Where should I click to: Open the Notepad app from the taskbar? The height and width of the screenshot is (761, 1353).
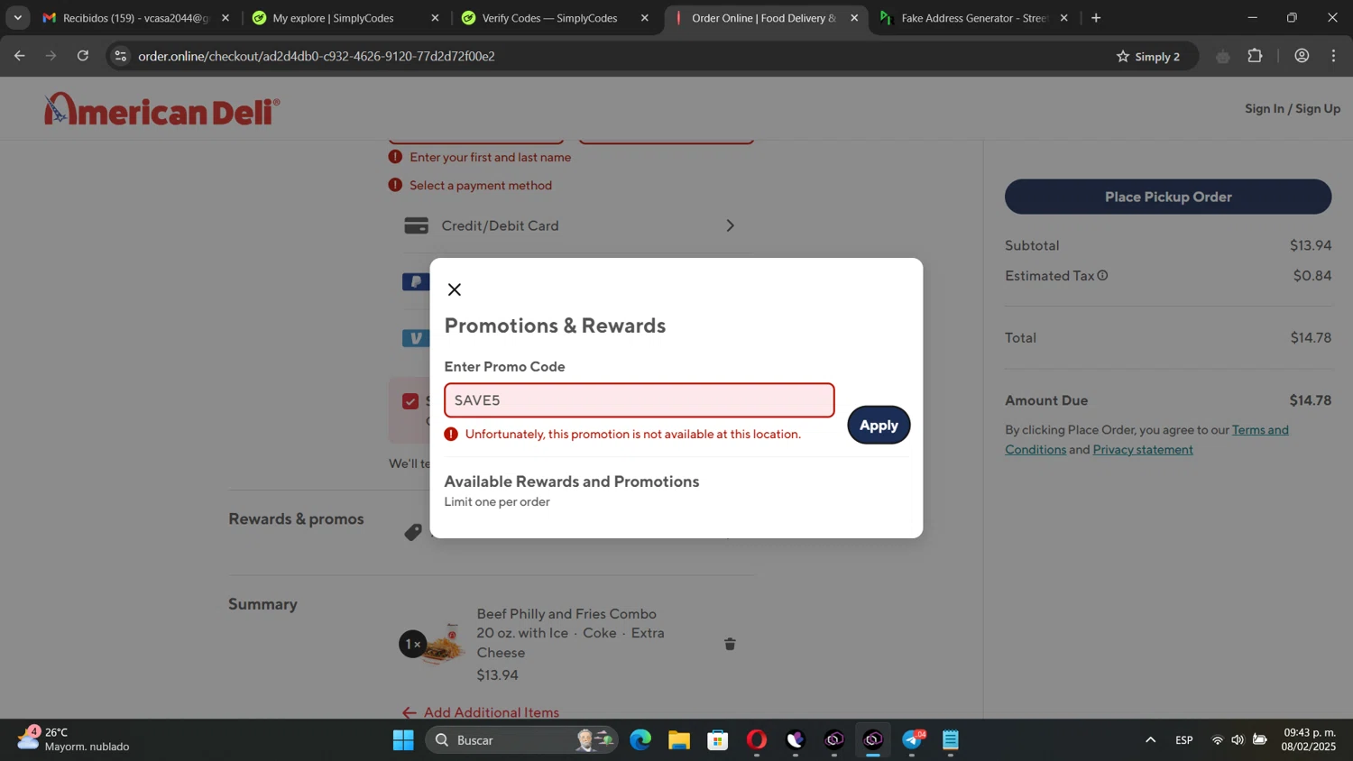[x=951, y=740]
